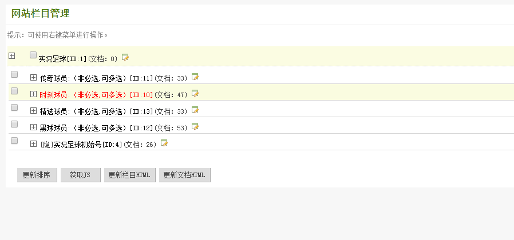Click the 更新栏目HTML button
The width and height of the screenshot is (514, 240).
coord(129,175)
